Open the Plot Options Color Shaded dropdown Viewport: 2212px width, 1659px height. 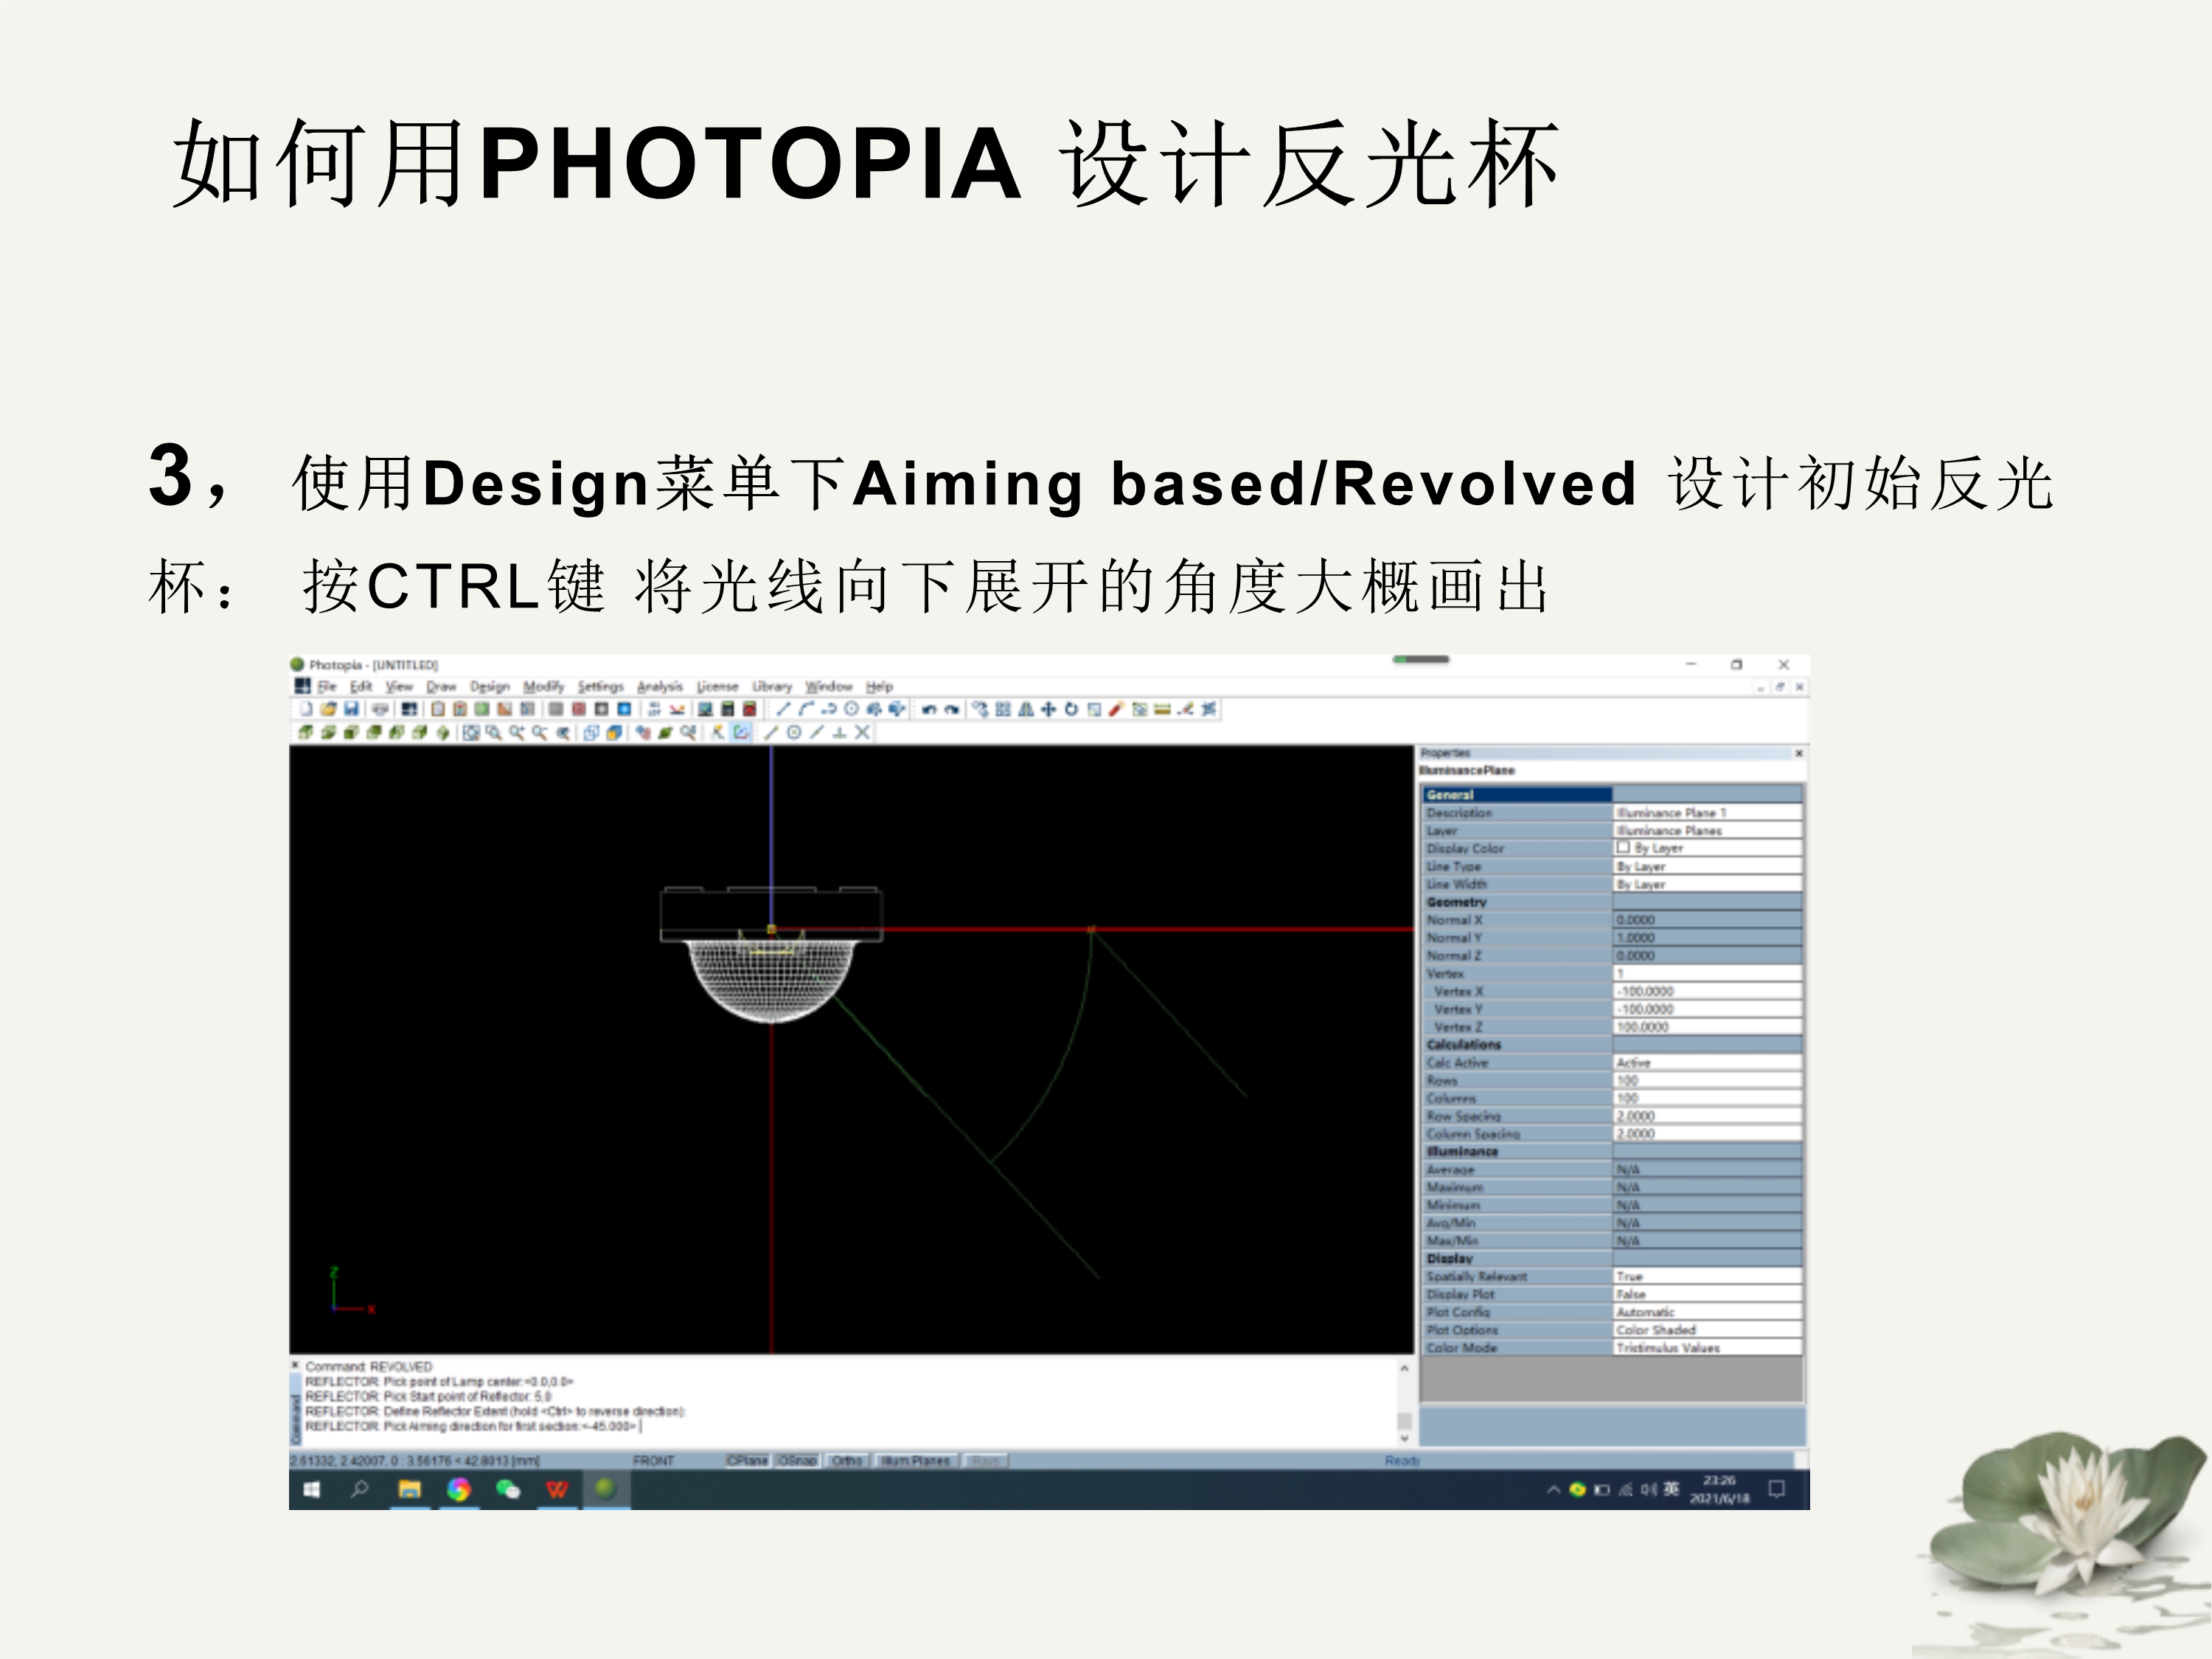1706,1330
